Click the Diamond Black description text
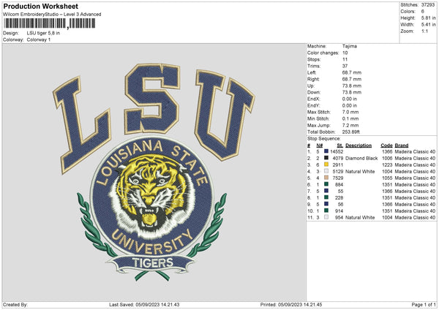The height and width of the screenshot is (310, 439). coord(361,159)
